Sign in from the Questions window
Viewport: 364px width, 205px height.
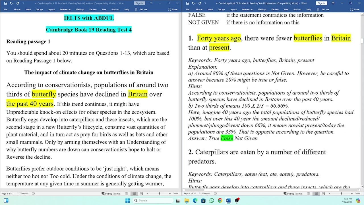(x=139, y=3)
